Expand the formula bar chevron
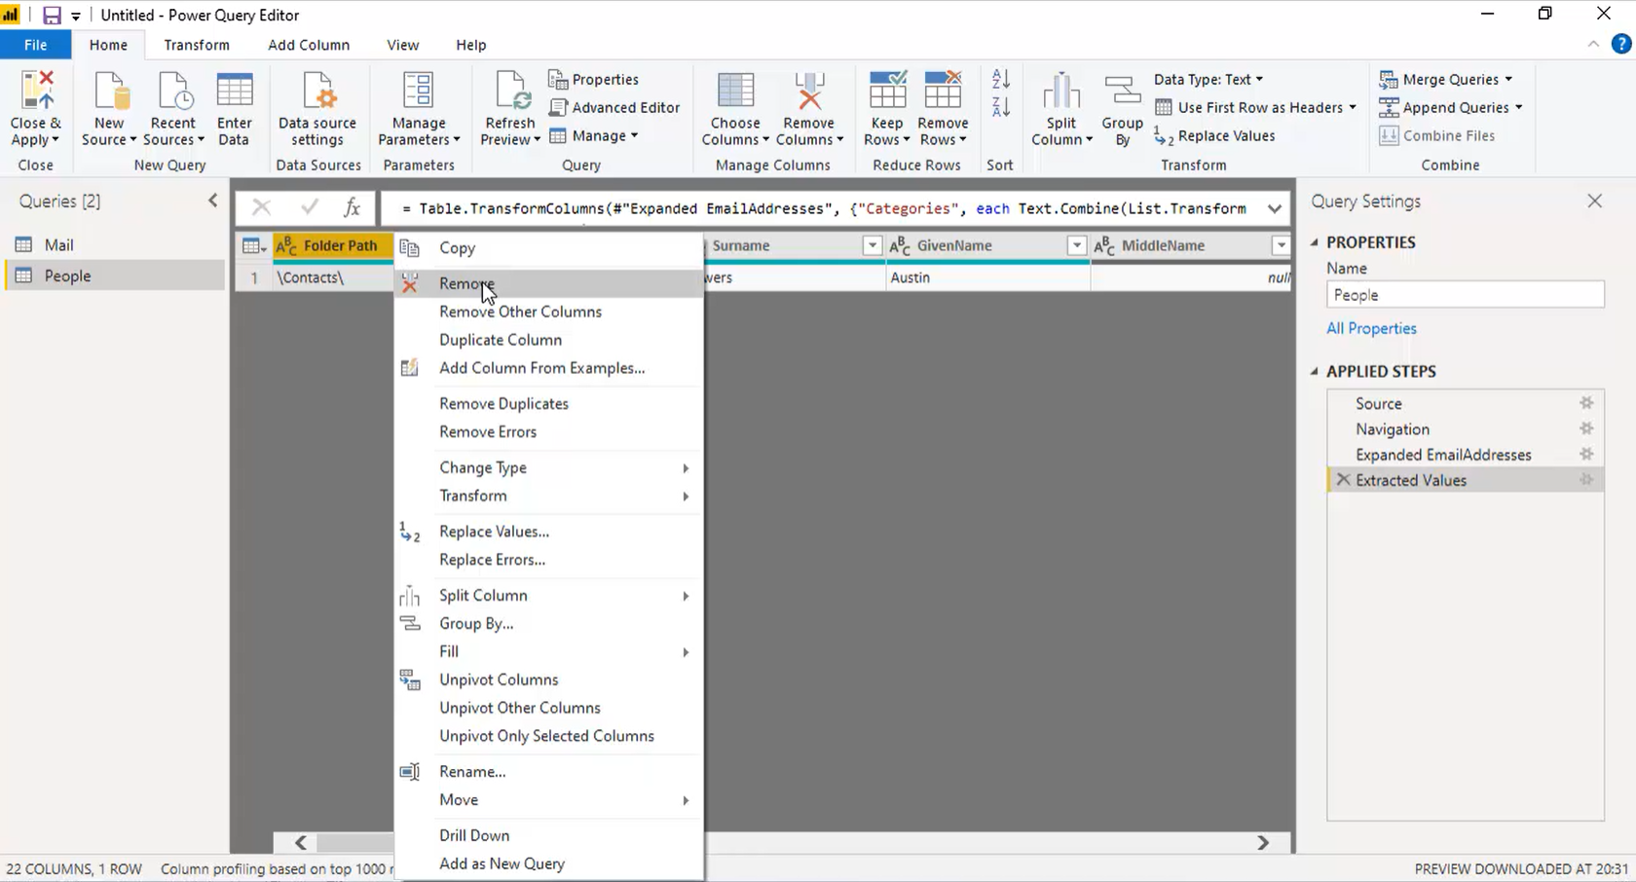 1274,208
